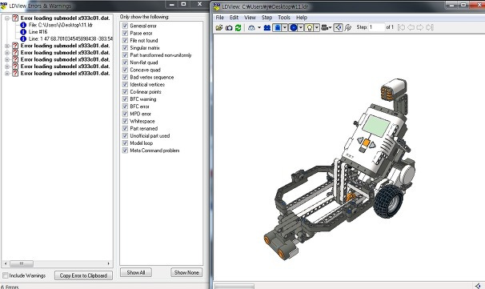Enable the Include Warnings checkbox
This screenshot has width=485, height=289.
[x=6, y=275]
